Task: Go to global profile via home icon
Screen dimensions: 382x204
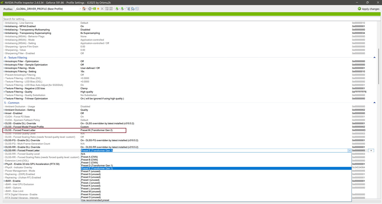Action: pos(84,9)
